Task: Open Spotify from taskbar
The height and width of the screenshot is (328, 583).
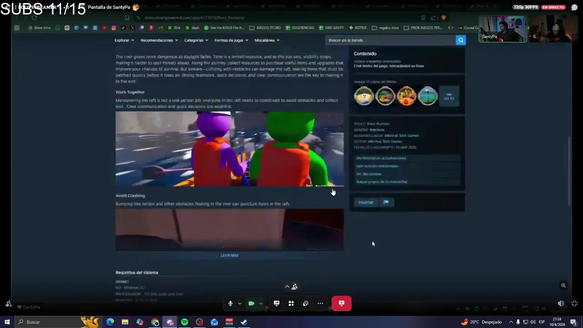Action: 184,322
